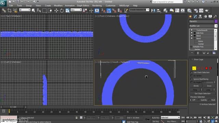The image size is (219, 123).
Task: Activate the Select and Scale tool
Action: coord(67,11)
